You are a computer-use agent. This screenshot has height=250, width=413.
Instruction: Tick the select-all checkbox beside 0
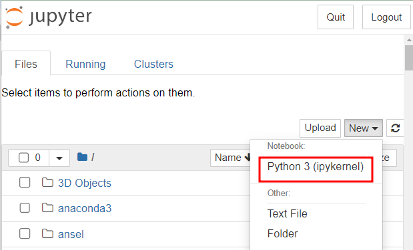pos(23,158)
